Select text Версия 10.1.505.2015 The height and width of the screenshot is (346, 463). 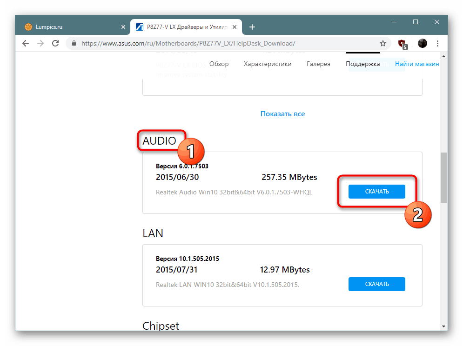(x=188, y=259)
